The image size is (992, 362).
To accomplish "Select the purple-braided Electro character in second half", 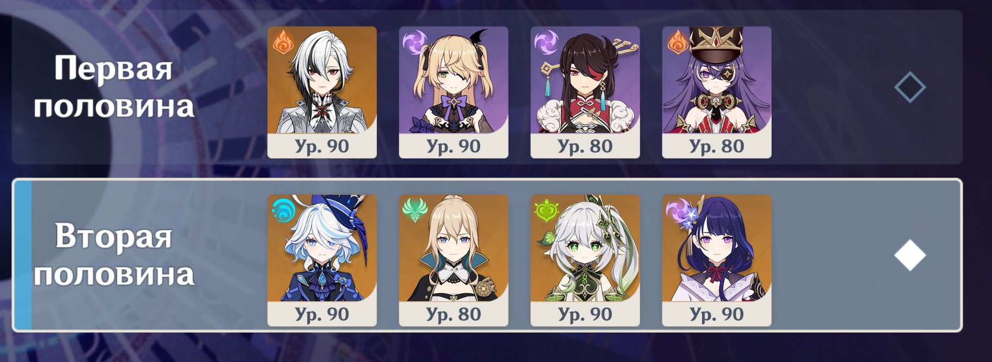I will pos(717,261).
